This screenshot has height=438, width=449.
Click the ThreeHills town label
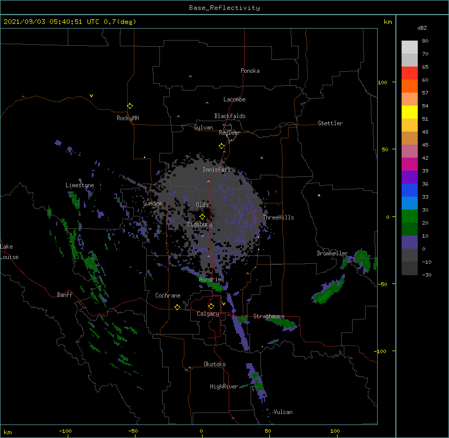[x=278, y=217]
